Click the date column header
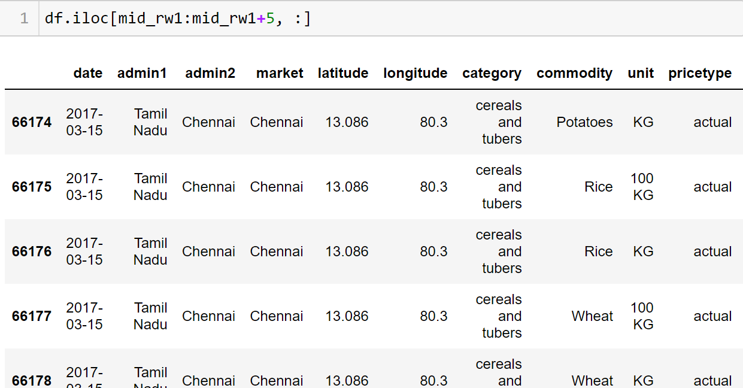Image resolution: width=743 pixels, height=388 pixels. pyautogui.click(x=88, y=73)
